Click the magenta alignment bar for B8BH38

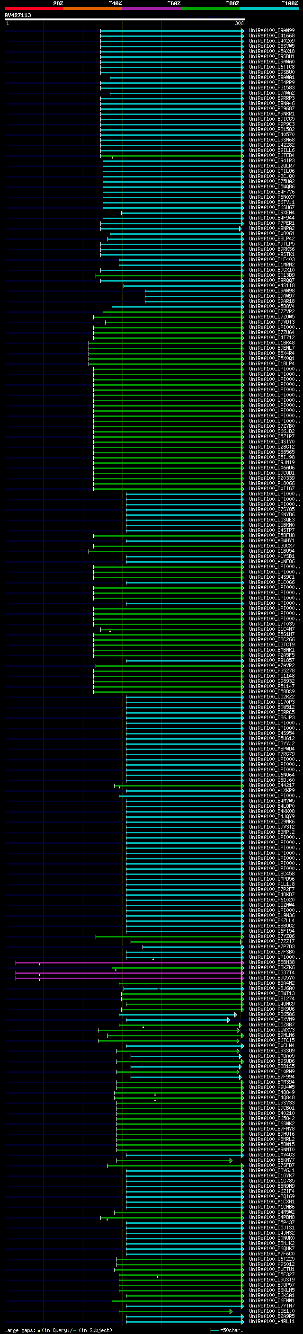coord(130,963)
